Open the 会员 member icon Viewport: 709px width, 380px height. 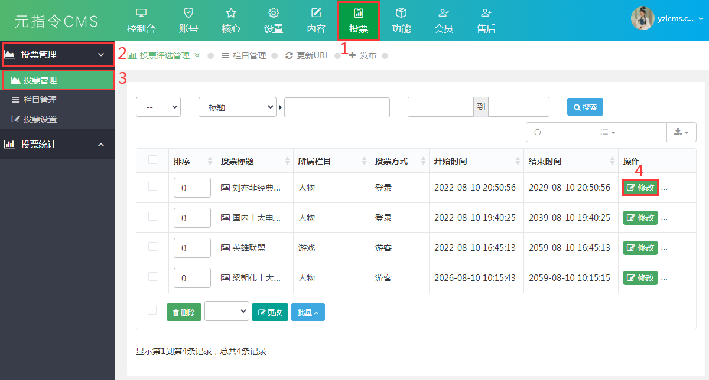(444, 12)
